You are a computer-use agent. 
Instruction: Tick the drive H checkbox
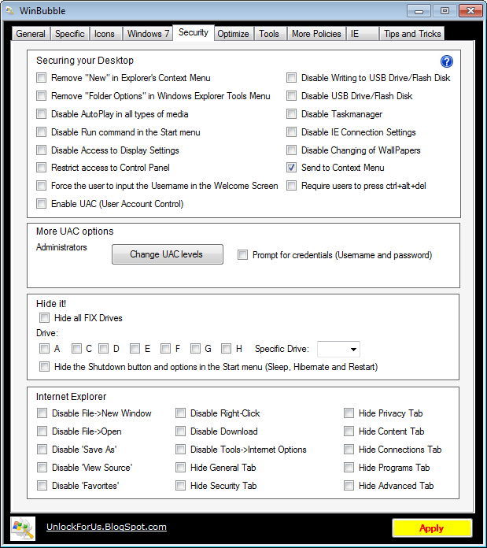pos(227,349)
